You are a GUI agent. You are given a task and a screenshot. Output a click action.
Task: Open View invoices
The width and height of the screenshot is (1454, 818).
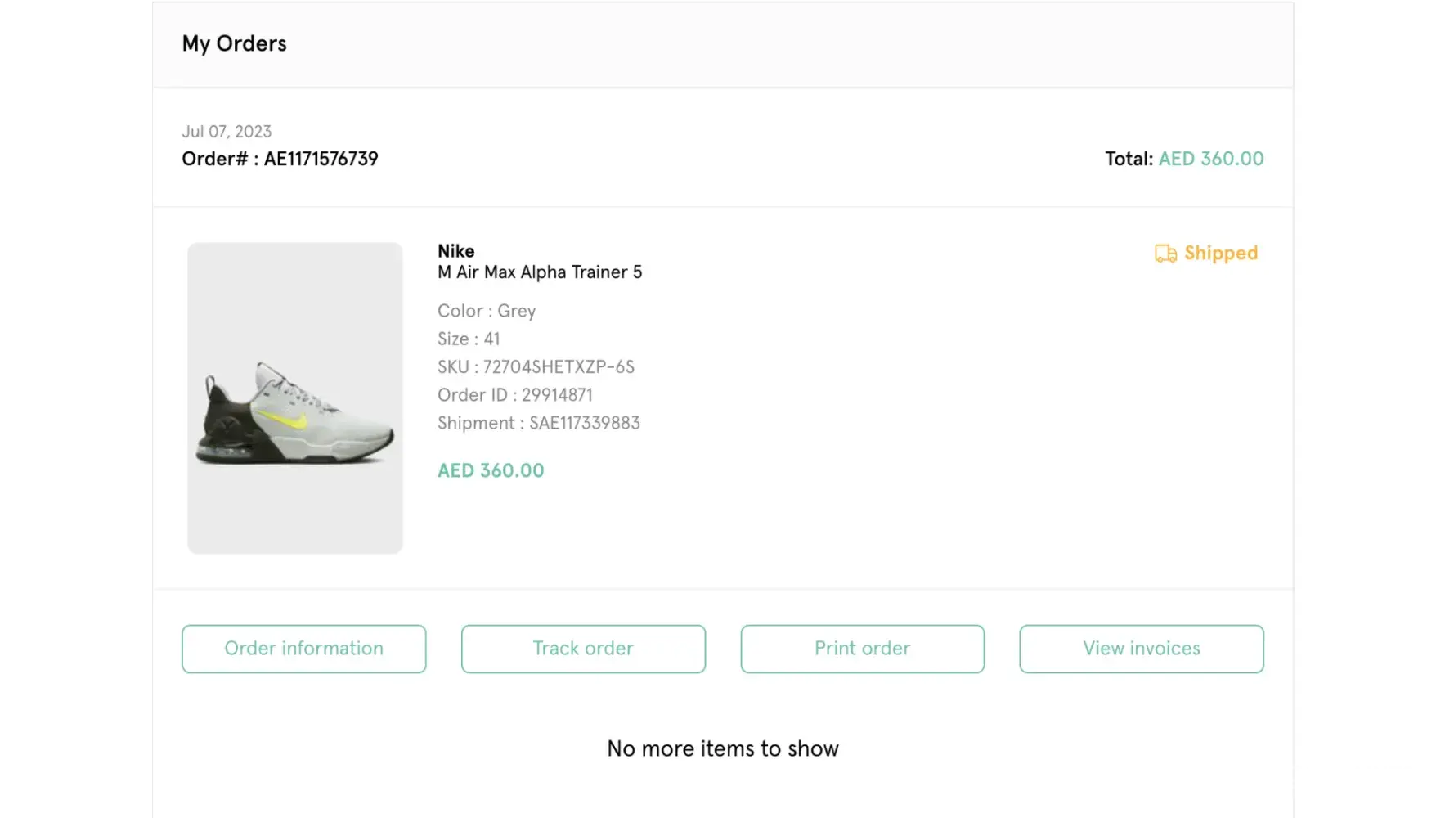[1141, 649]
